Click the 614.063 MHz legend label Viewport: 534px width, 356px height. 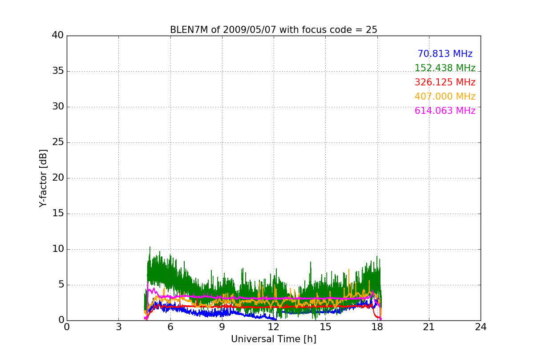pyautogui.click(x=445, y=111)
